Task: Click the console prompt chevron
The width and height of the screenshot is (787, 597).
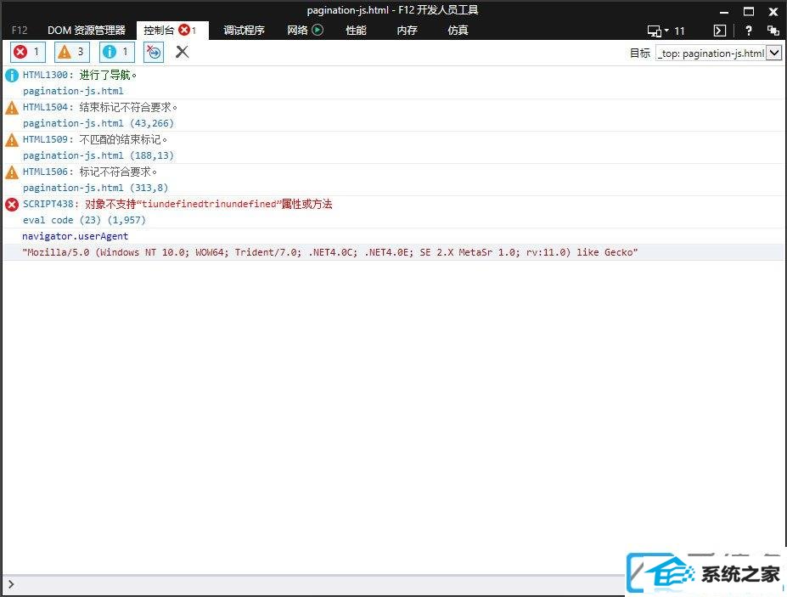Action: click(11, 584)
